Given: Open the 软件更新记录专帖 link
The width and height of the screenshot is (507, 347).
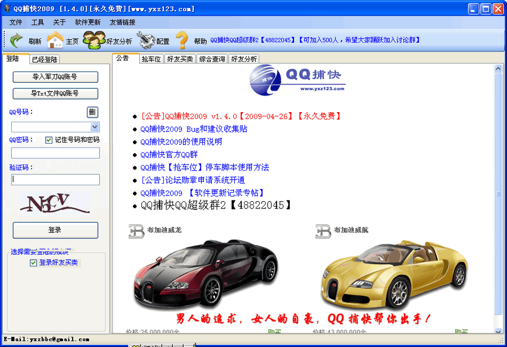Looking at the screenshot, I should pyautogui.click(x=202, y=193).
